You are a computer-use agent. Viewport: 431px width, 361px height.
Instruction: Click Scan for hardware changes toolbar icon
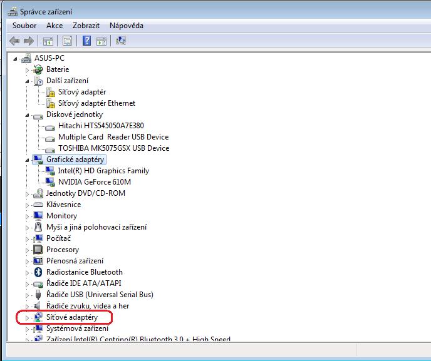pos(121,41)
